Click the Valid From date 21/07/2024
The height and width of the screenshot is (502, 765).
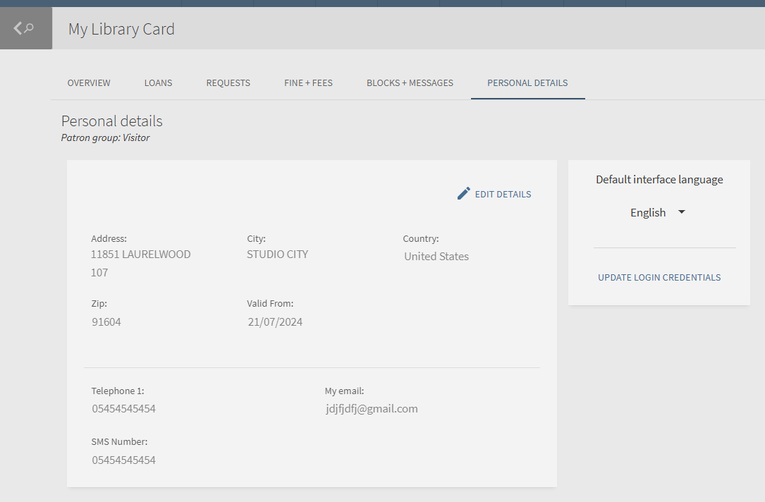[275, 322]
